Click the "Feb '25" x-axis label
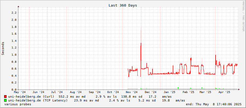This screenshot has width=246, height=108. click(188, 92)
